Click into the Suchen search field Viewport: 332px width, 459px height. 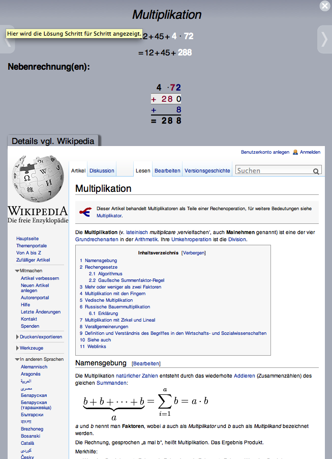click(x=274, y=170)
